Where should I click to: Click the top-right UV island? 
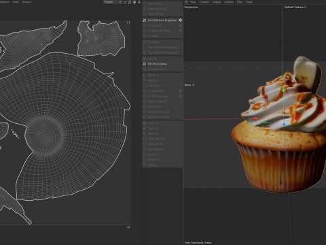pyautogui.click(x=101, y=38)
